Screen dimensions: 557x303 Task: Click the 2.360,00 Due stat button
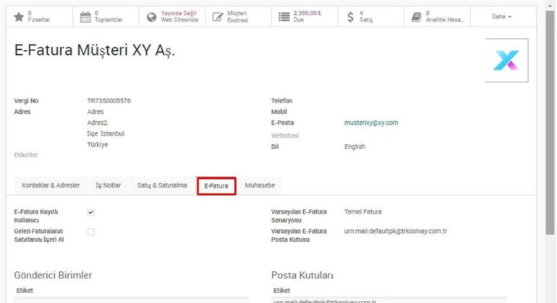pos(305,17)
